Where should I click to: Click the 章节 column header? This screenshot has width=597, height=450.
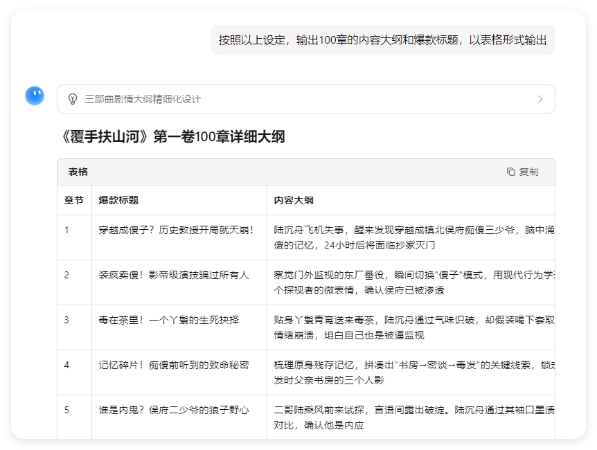point(72,200)
